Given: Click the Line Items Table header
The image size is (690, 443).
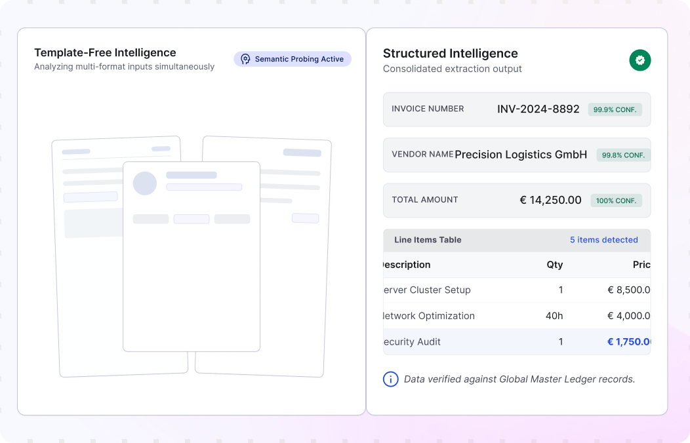Looking at the screenshot, I should pos(517,240).
